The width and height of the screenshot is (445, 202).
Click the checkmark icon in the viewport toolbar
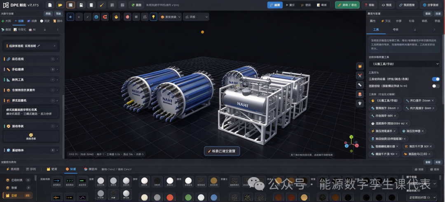pyautogui.click(x=88, y=17)
